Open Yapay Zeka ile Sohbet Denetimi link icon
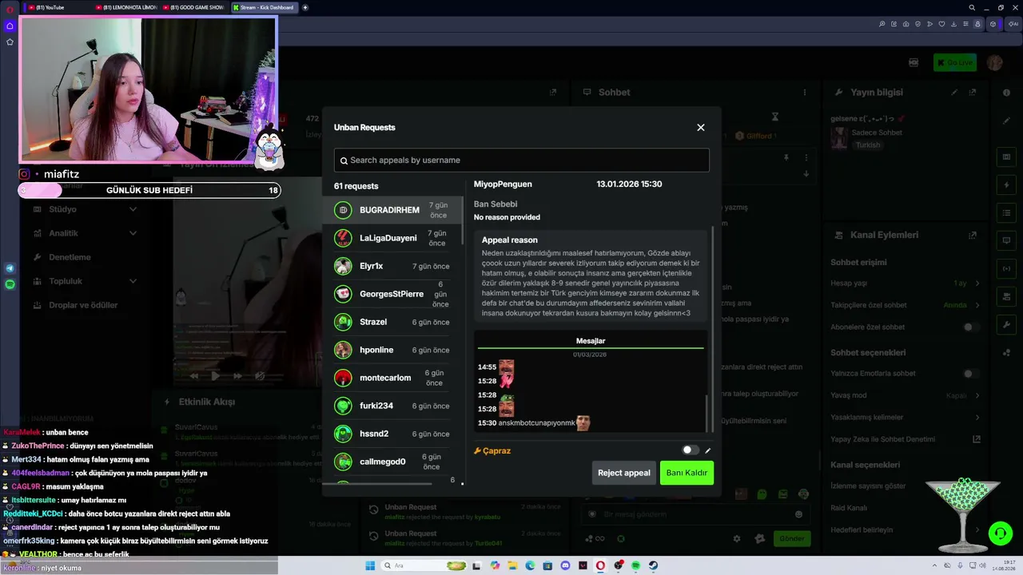The width and height of the screenshot is (1023, 575). coord(976,439)
